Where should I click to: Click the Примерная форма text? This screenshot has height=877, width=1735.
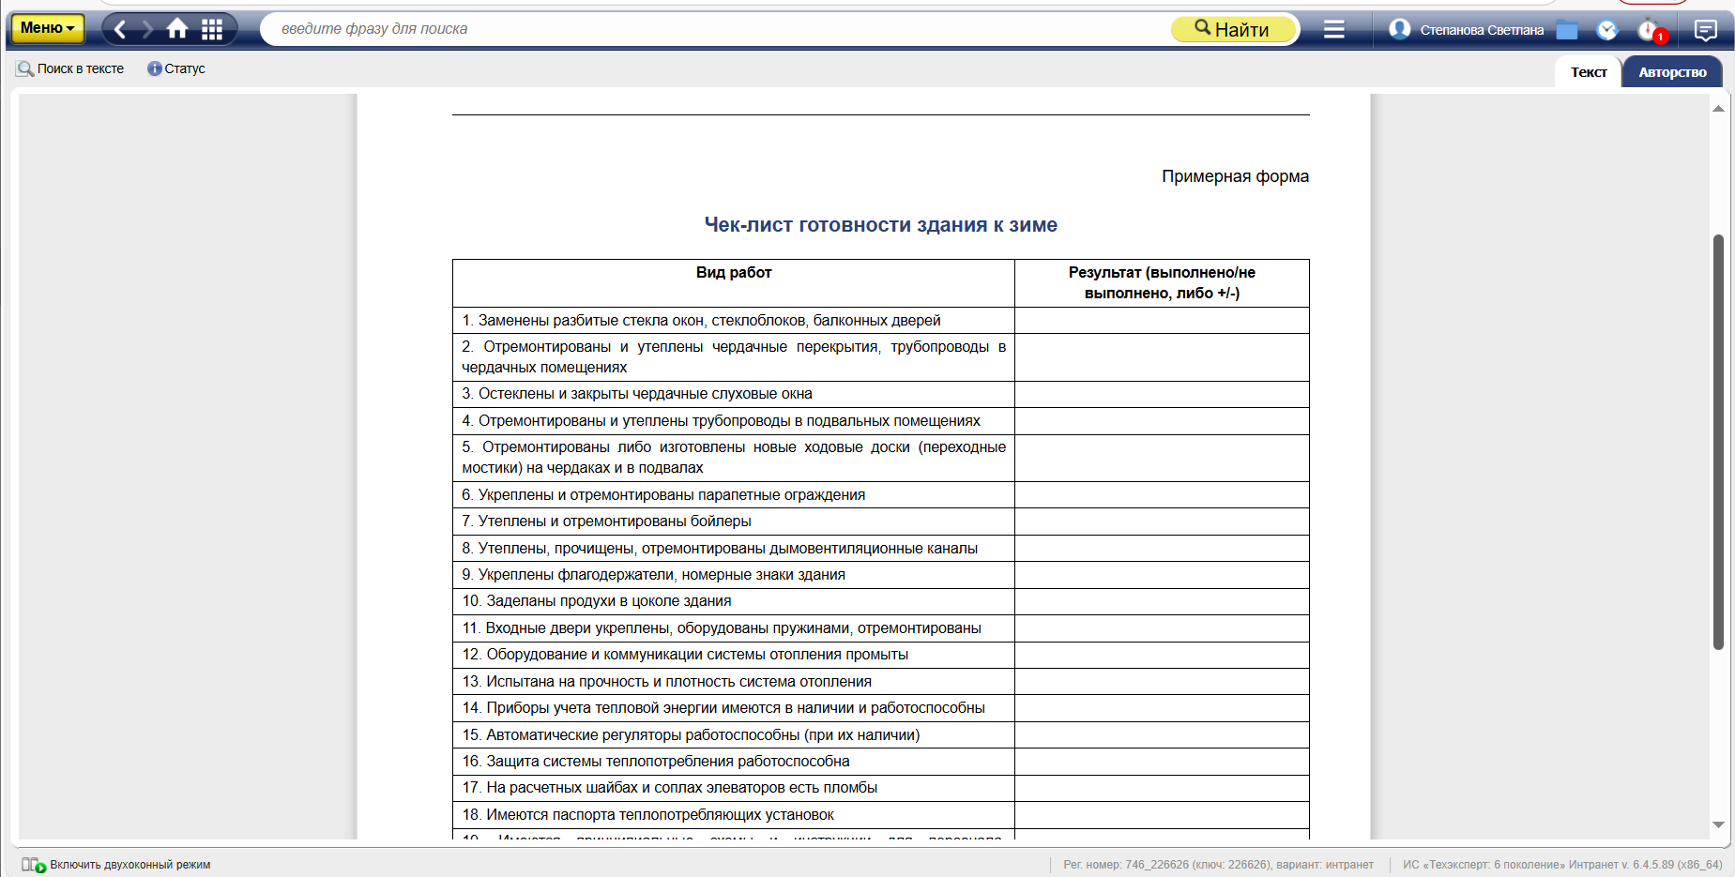point(1235,176)
